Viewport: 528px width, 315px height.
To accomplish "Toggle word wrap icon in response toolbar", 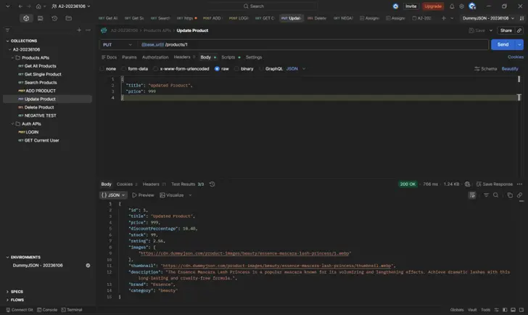I will pos(472,195).
